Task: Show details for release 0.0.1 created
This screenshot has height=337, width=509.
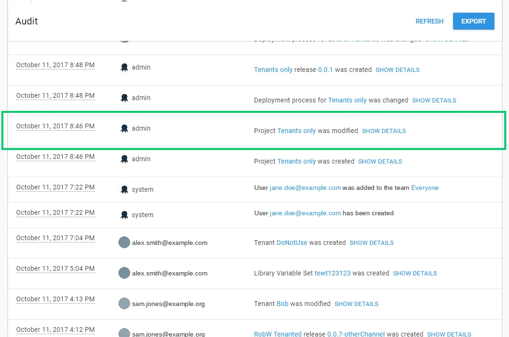Action: 397,70
